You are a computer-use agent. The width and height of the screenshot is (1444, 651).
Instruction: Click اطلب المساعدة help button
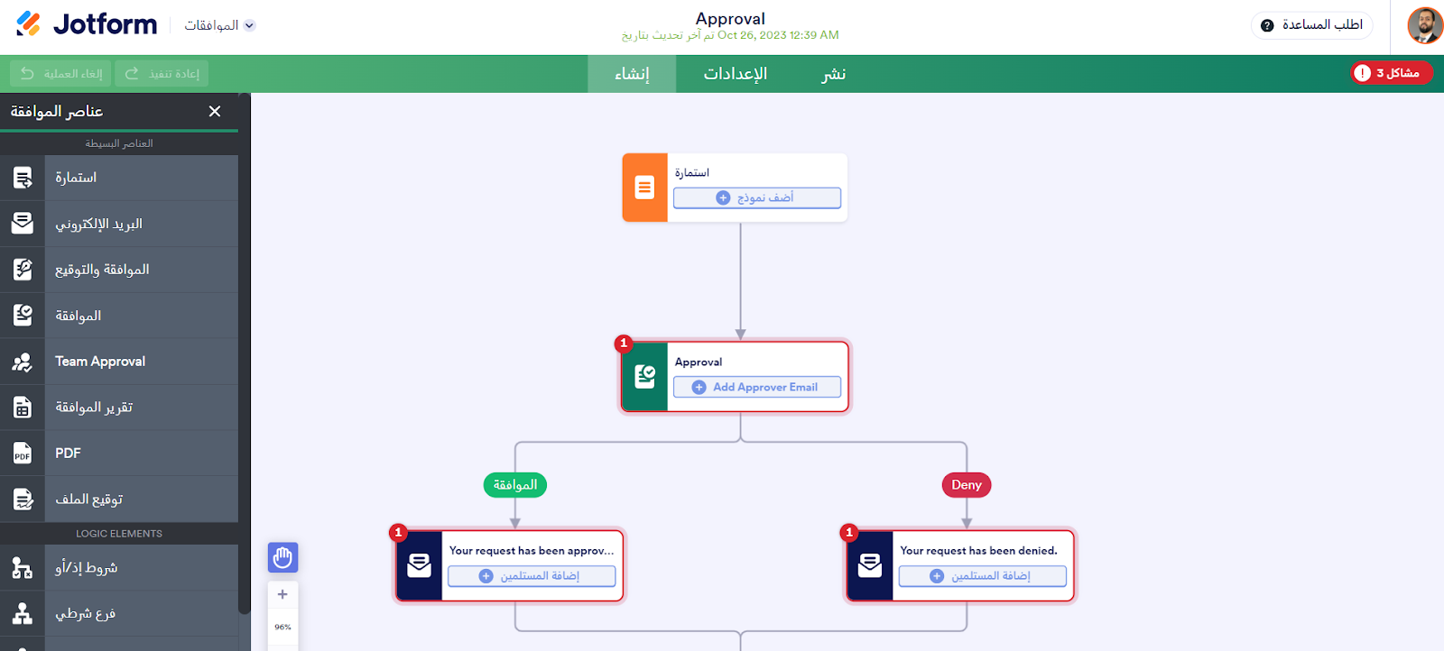pos(1312,25)
